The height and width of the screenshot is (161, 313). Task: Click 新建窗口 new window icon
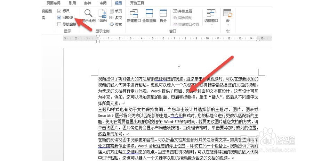(x=134, y=16)
